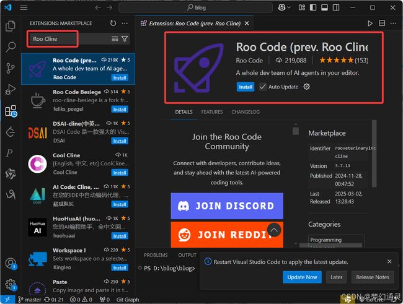Click the scroll-to-top chevron button
The width and height of the screenshot is (403, 304).
point(274,230)
